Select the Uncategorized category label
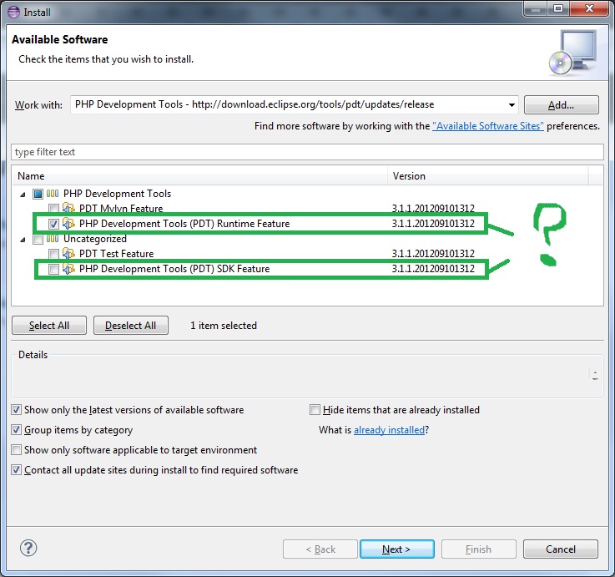Viewport: 615px width, 577px height. pos(95,239)
